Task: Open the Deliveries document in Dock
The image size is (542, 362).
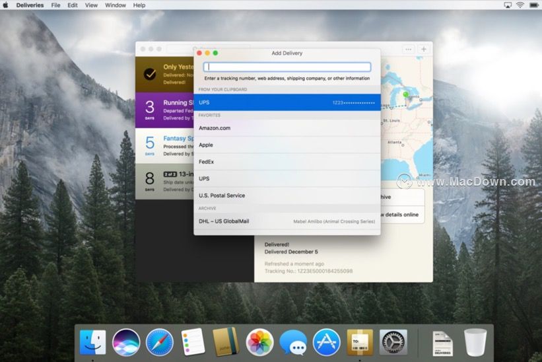Action: pos(442,343)
